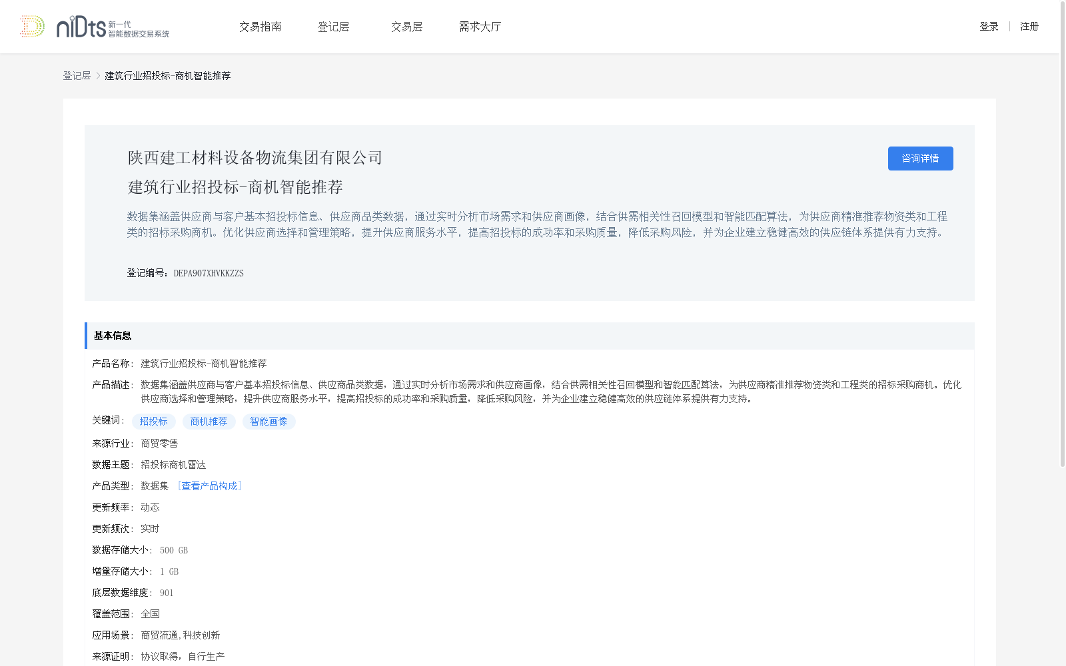
Task: Go to 需求大厅 page
Action: (480, 27)
